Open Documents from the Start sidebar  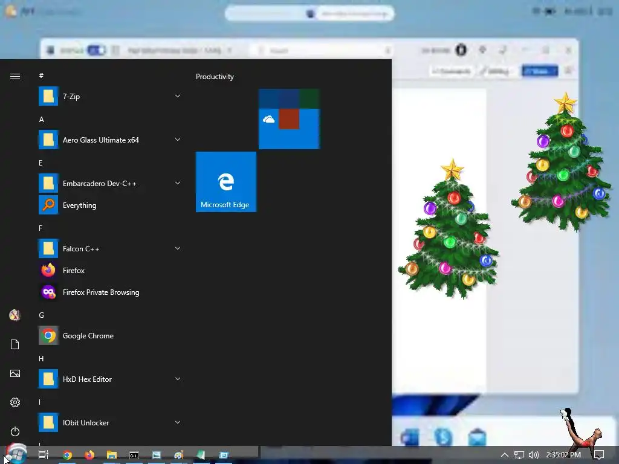point(15,344)
